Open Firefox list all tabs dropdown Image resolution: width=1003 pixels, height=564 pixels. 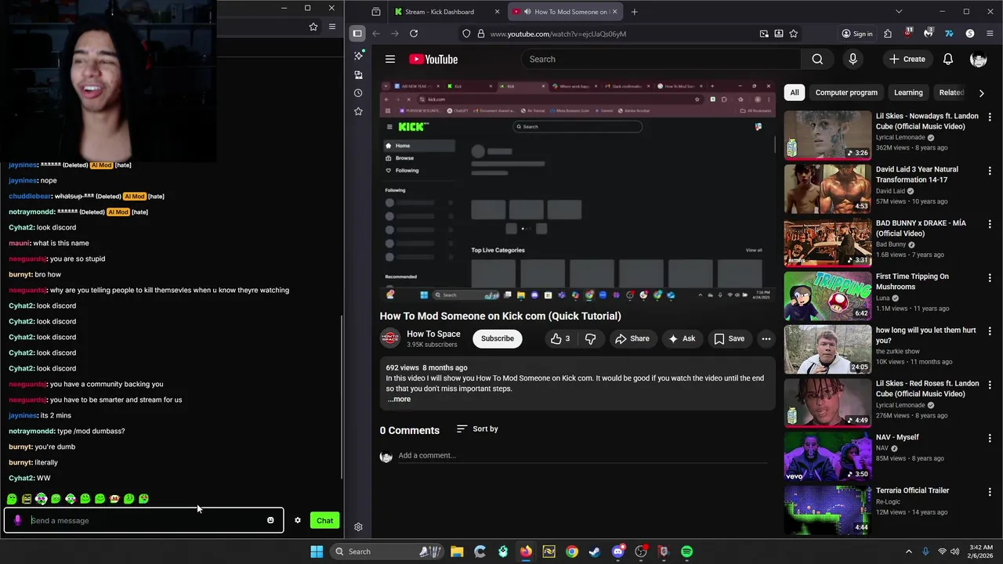click(899, 12)
